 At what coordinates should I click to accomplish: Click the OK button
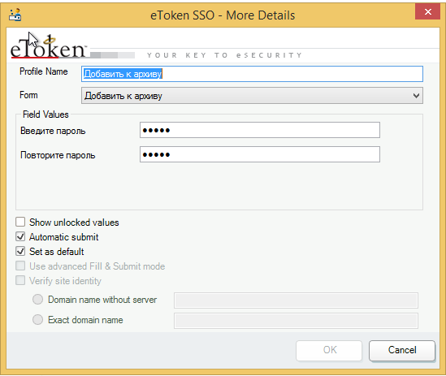coord(329,350)
